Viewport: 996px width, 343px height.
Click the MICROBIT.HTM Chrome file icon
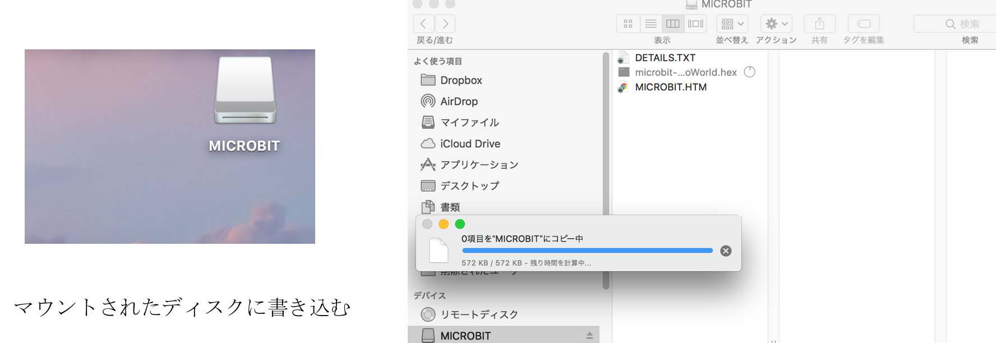tap(623, 87)
